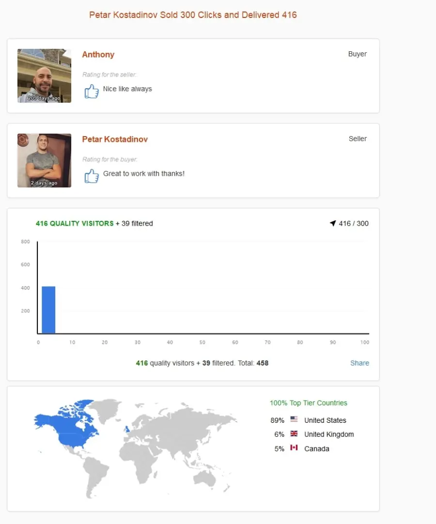
Task: Click the Share link under the chart
Action: [359, 363]
